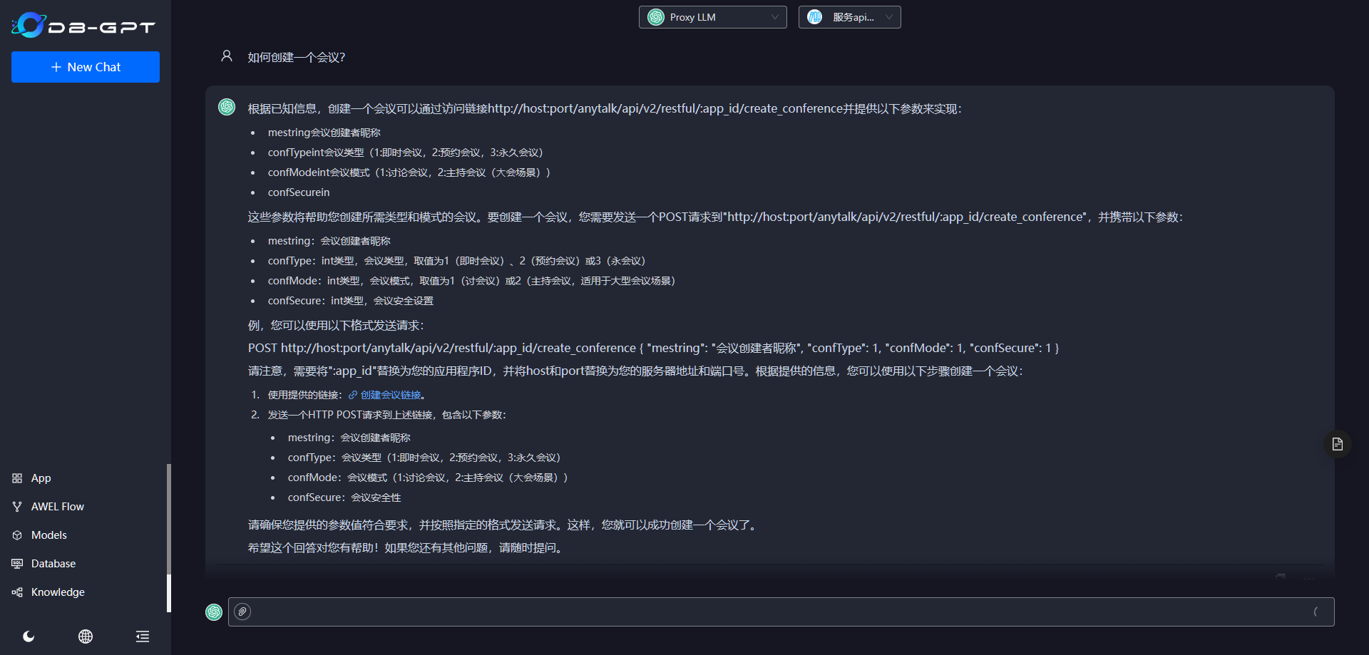This screenshot has height=655, width=1369.
Task: Click the bullet 'confSecure: int类型，会议安全设置'
Action: [x=350, y=301]
